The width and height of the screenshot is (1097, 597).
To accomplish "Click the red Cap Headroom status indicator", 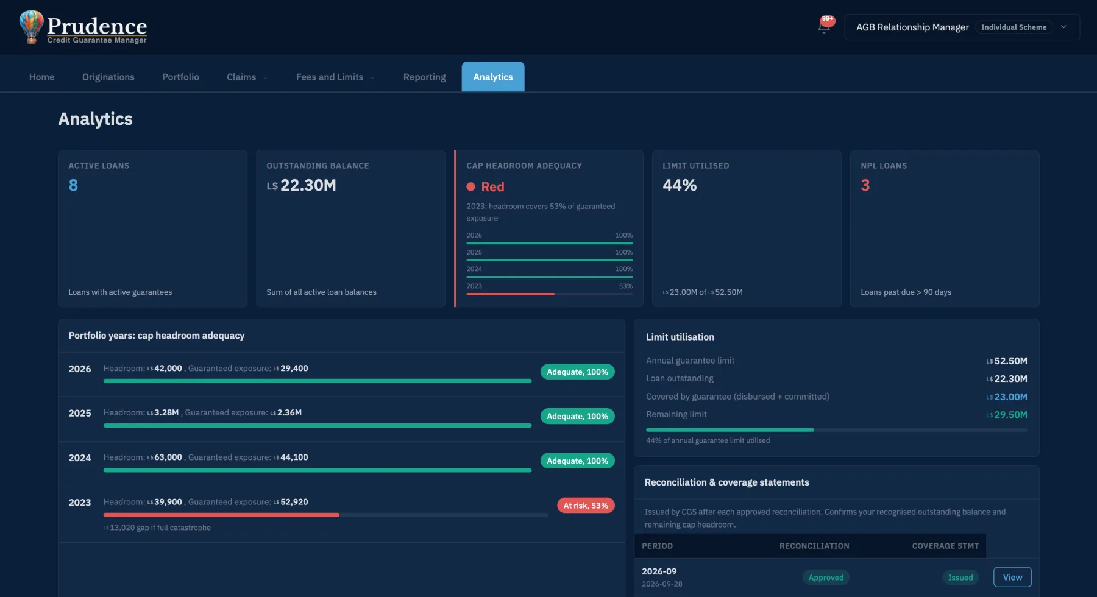I will (x=486, y=186).
